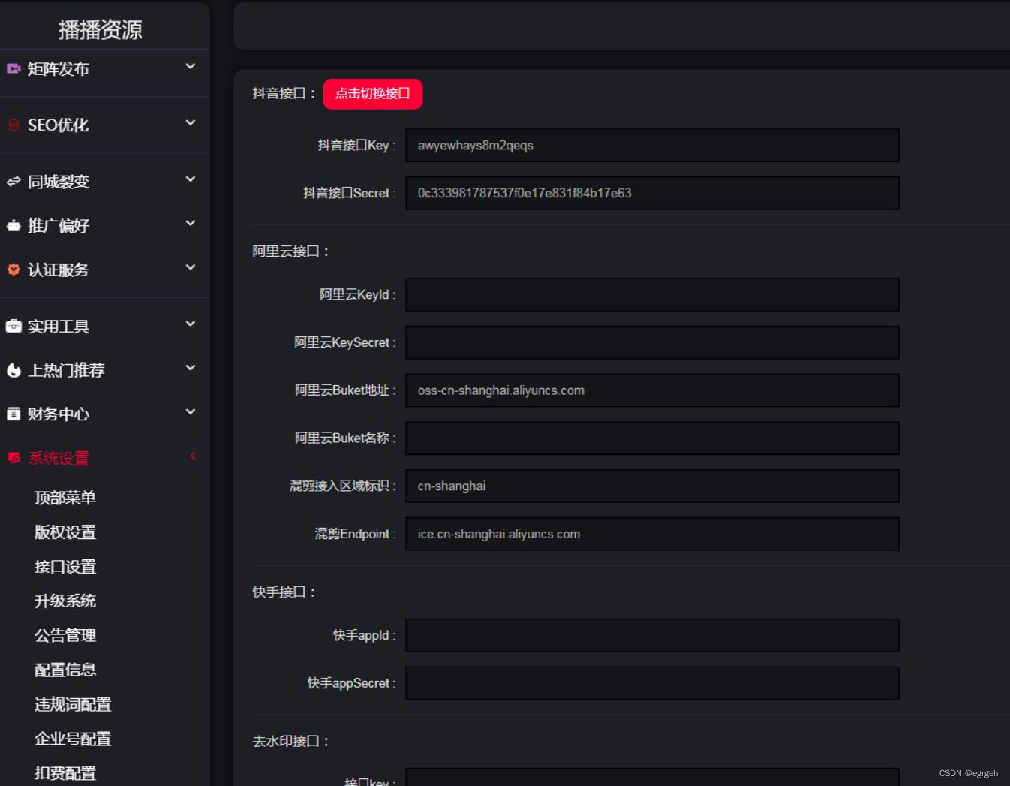Screen dimensions: 1010x786
Task: Open the 公告管理 submenu item
Action: tap(65, 635)
